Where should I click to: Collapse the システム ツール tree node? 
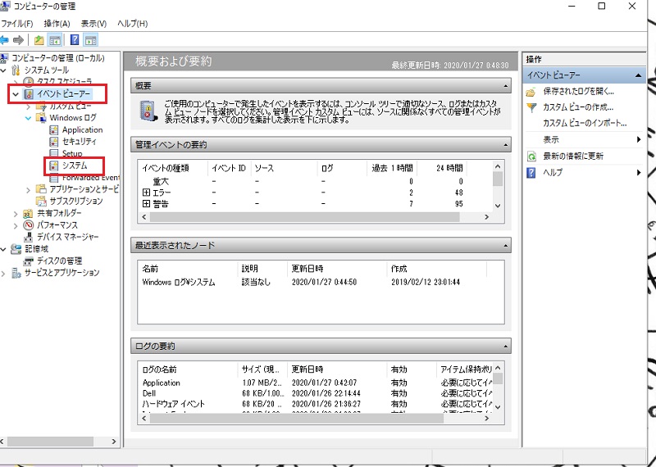coord(4,70)
